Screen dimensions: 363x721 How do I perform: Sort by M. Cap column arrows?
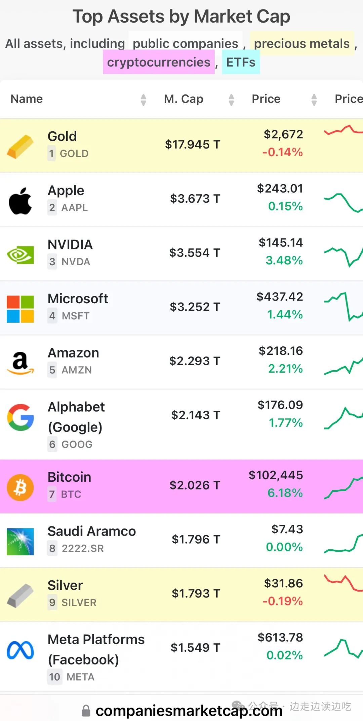point(231,100)
